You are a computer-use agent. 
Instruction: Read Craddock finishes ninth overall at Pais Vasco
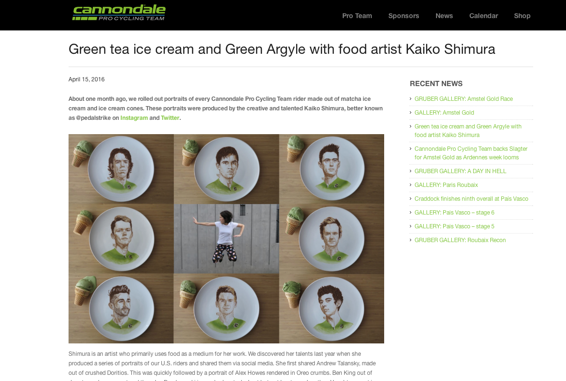point(471,199)
